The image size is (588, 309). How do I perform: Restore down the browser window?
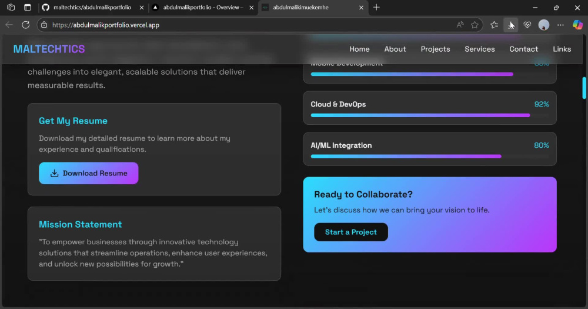(556, 8)
